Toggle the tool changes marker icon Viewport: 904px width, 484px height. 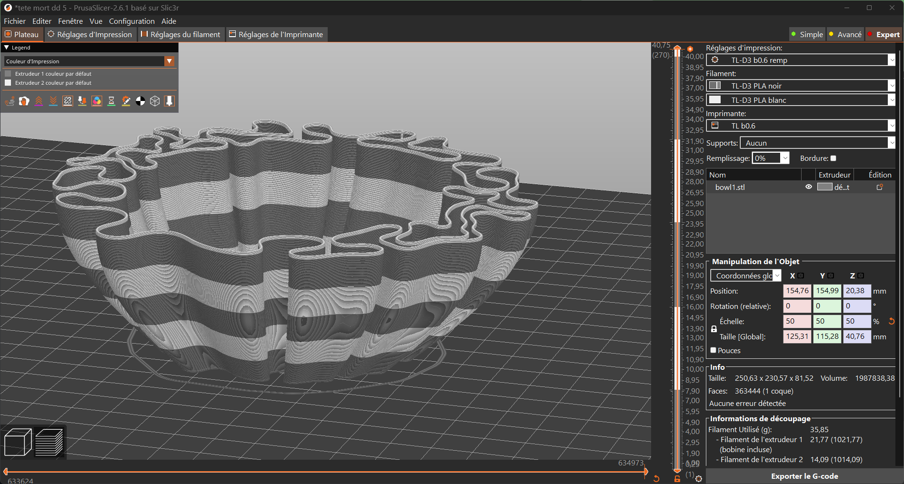pyautogui.click(x=82, y=101)
